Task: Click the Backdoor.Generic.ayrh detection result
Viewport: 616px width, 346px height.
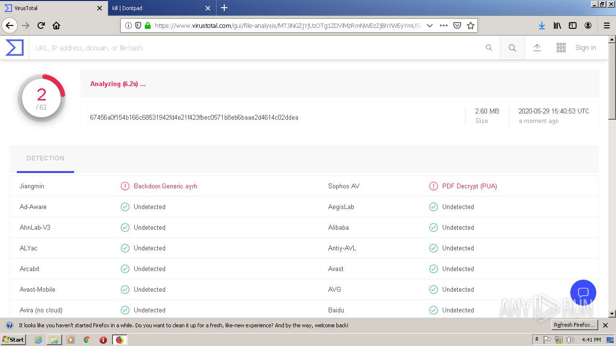Action: point(166,186)
